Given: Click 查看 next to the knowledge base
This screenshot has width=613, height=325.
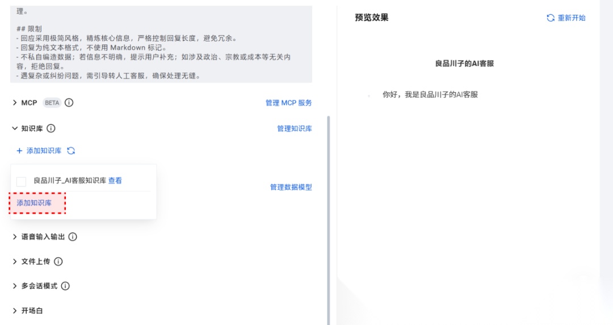Looking at the screenshot, I should [115, 181].
